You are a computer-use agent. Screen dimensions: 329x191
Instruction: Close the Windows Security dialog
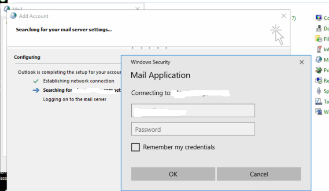[x=302, y=62]
